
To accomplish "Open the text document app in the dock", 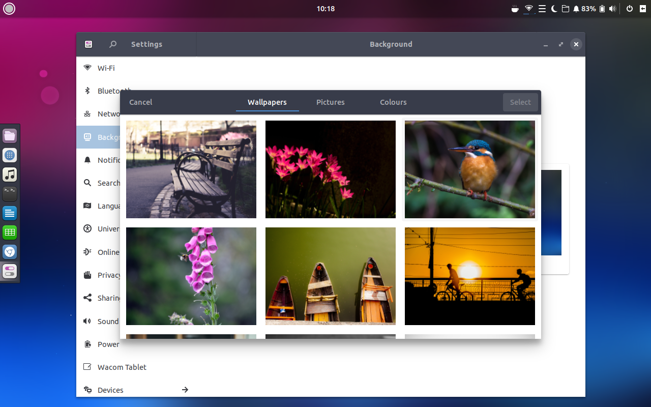I will pyautogui.click(x=10, y=213).
